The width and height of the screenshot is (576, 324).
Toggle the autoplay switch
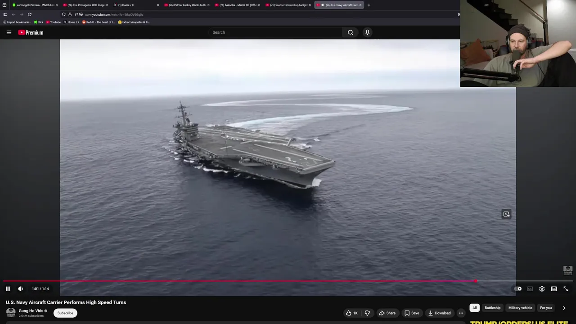tap(518, 289)
